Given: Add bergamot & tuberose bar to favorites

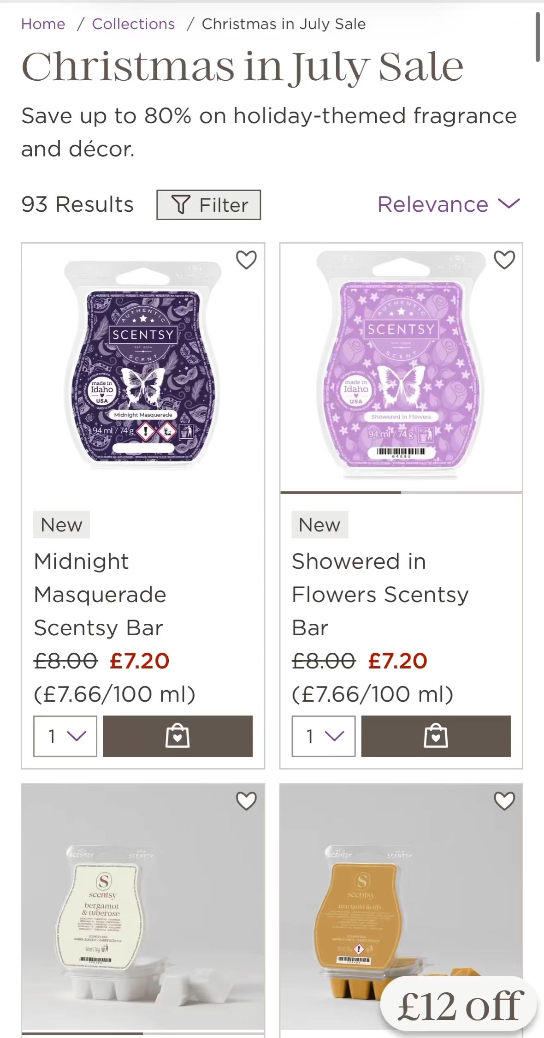Looking at the screenshot, I should point(246,801).
